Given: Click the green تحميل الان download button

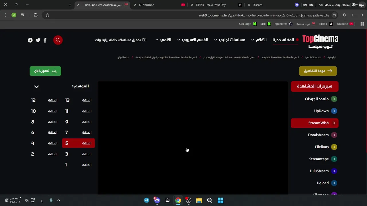Looking at the screenshot, I should tap(45, 71).
